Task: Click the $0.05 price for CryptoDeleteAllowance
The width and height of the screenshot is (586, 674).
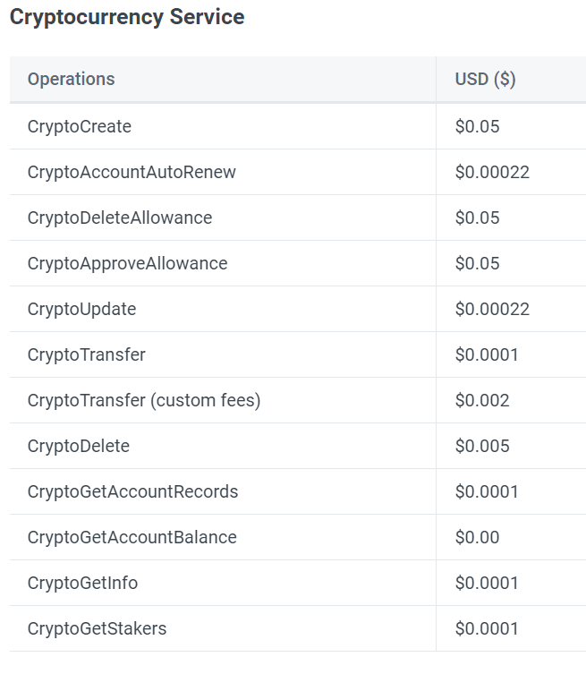Action: (x=478, y=218)
